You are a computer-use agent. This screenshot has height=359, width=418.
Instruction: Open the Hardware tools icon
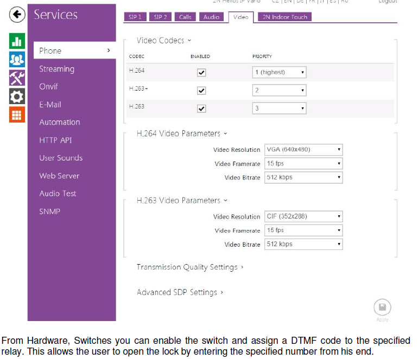pyautogui.click(x=17, y=78)
